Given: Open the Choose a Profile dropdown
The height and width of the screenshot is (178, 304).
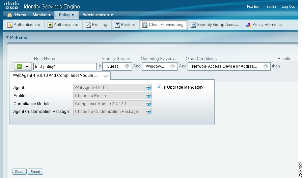Looking at the screenshot, I should 112,96.
